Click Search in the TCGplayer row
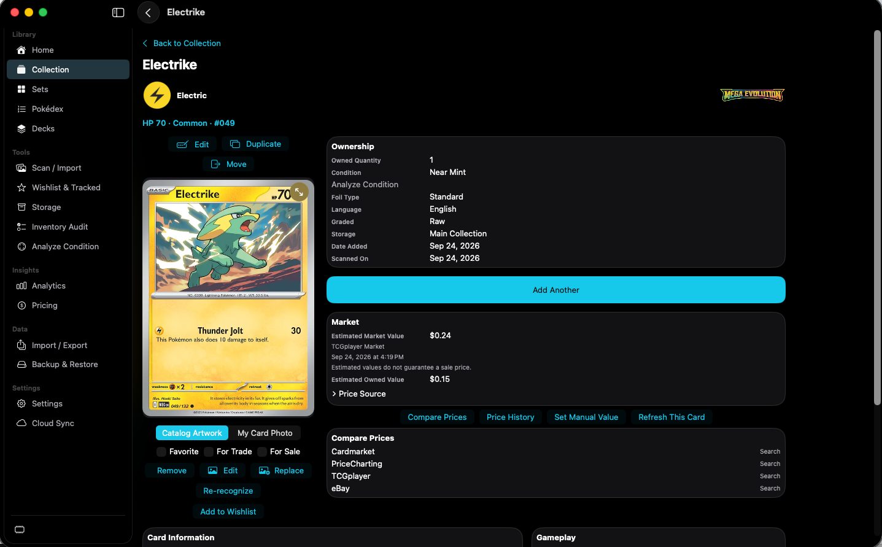Screen dimensions: 882x547 click(x=770, y=476)
